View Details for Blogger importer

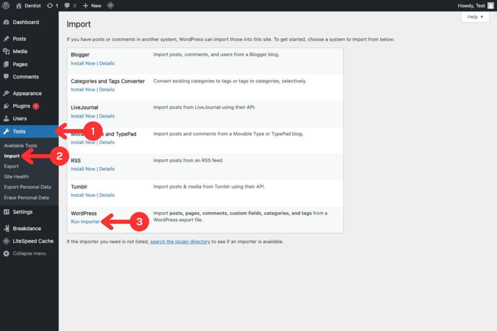[107, 63]
